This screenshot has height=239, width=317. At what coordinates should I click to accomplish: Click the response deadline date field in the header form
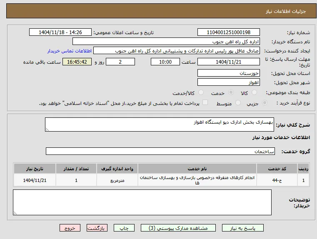pyautogui.click(x=228, y=62)
